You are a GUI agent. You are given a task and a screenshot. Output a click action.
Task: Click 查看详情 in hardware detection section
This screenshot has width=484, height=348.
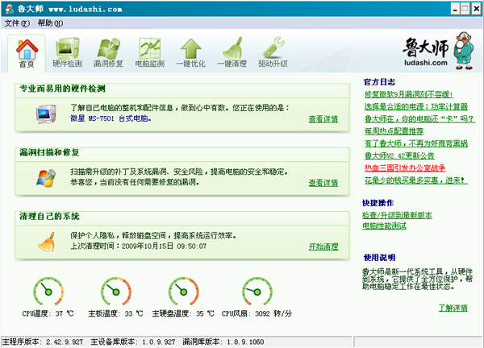[x=323, y=119]
